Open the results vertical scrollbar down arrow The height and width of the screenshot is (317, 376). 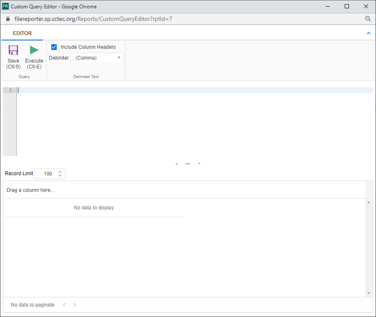(368, 293)
